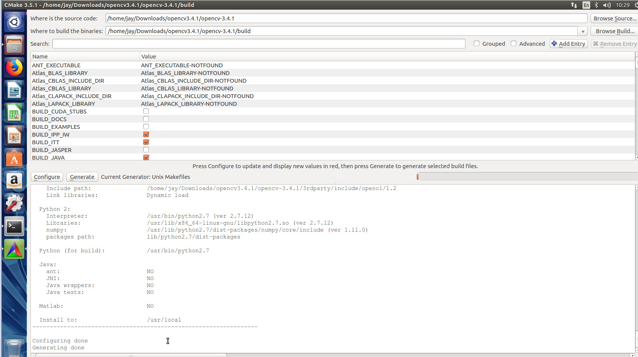This screenshot has height=357, width=638.
Task: Open the Bluetooth indicator menu
Action: (x=597, y=5)
